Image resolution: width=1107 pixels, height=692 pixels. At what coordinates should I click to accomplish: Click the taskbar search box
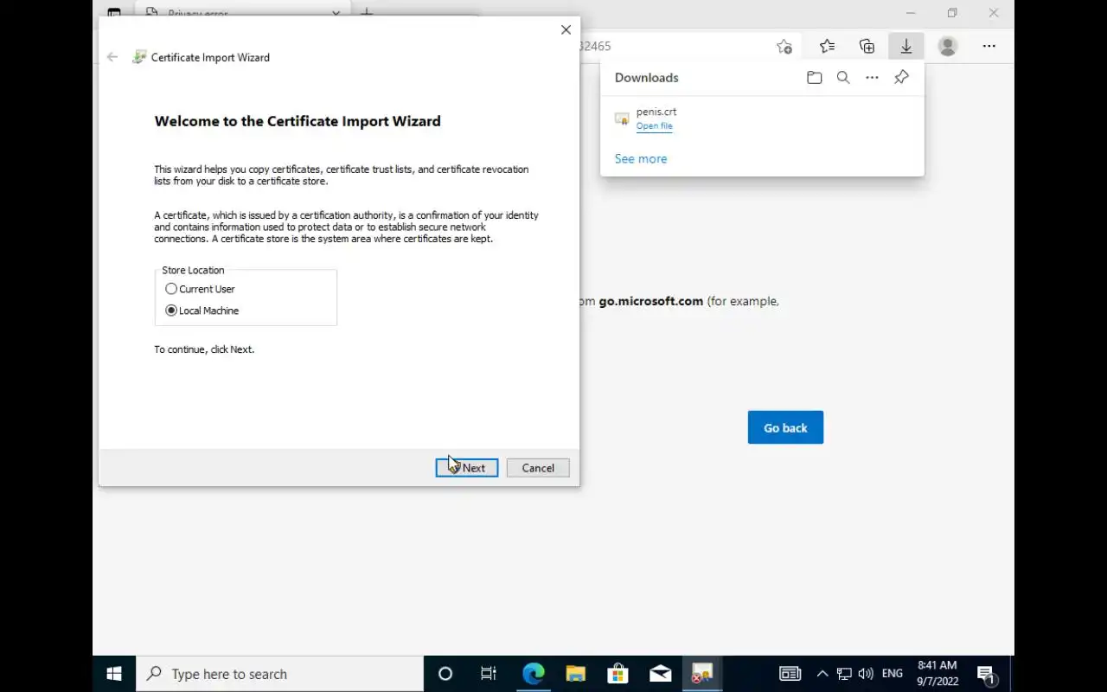pyautogui.click(x=279, y=674)
